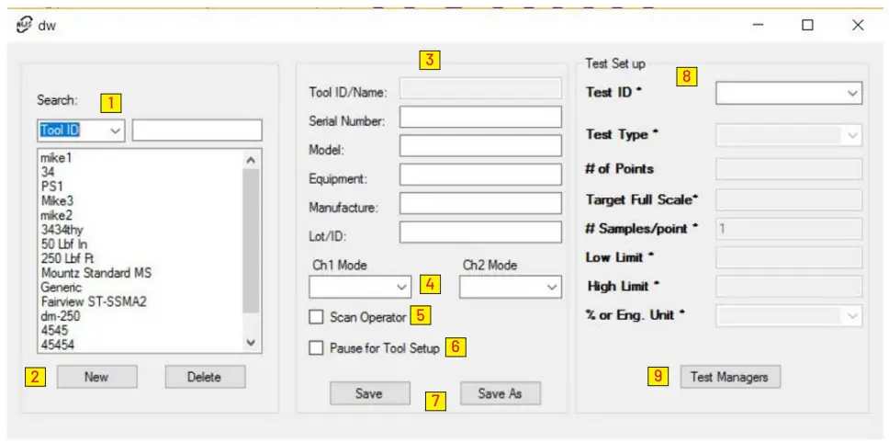Click the Target Full Scale field

(x=789, y=199)
